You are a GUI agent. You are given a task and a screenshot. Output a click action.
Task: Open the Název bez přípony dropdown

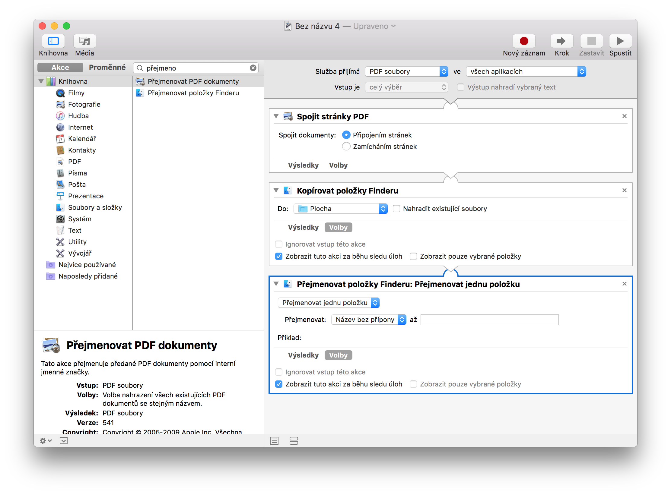coord(368,320)
